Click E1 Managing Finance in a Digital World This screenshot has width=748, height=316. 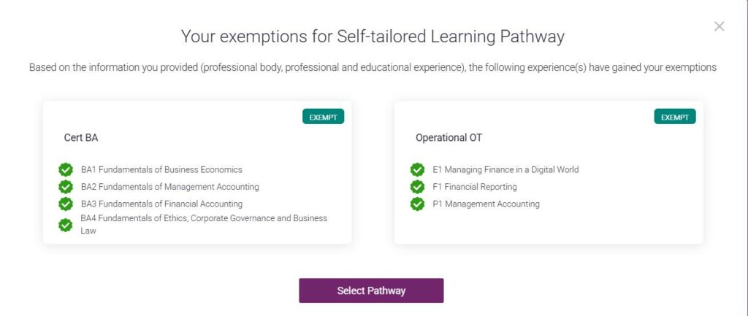click(505, 169)
